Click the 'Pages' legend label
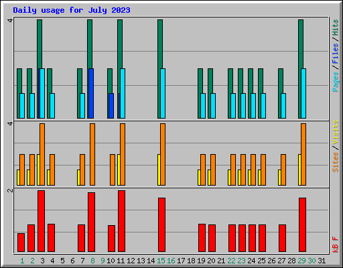Viewport: 343px width, 268px height. (336, 82)
